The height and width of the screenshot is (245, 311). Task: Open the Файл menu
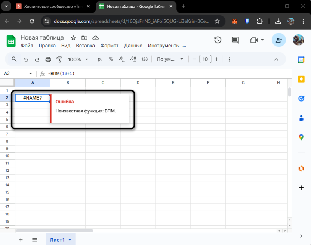[27, 46]
